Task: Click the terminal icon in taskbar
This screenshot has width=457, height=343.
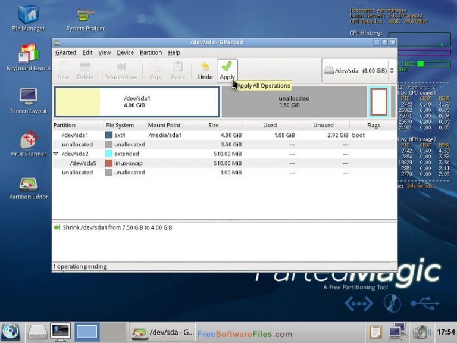Action: 60,332
